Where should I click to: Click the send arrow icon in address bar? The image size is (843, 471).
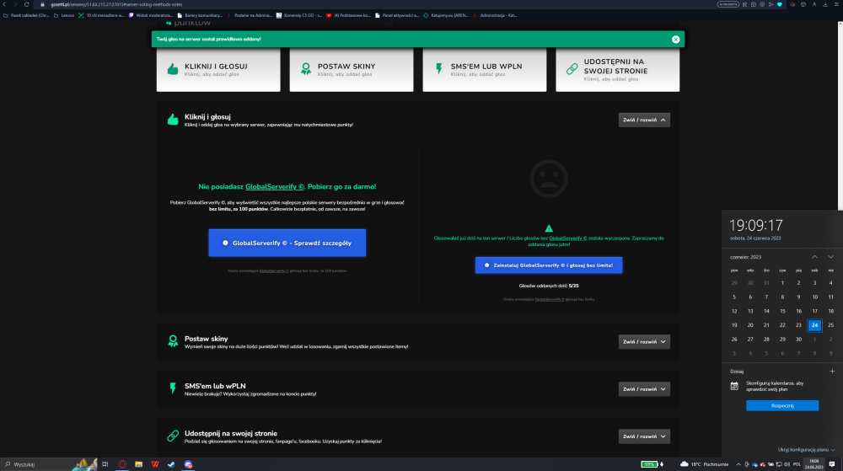771,4
